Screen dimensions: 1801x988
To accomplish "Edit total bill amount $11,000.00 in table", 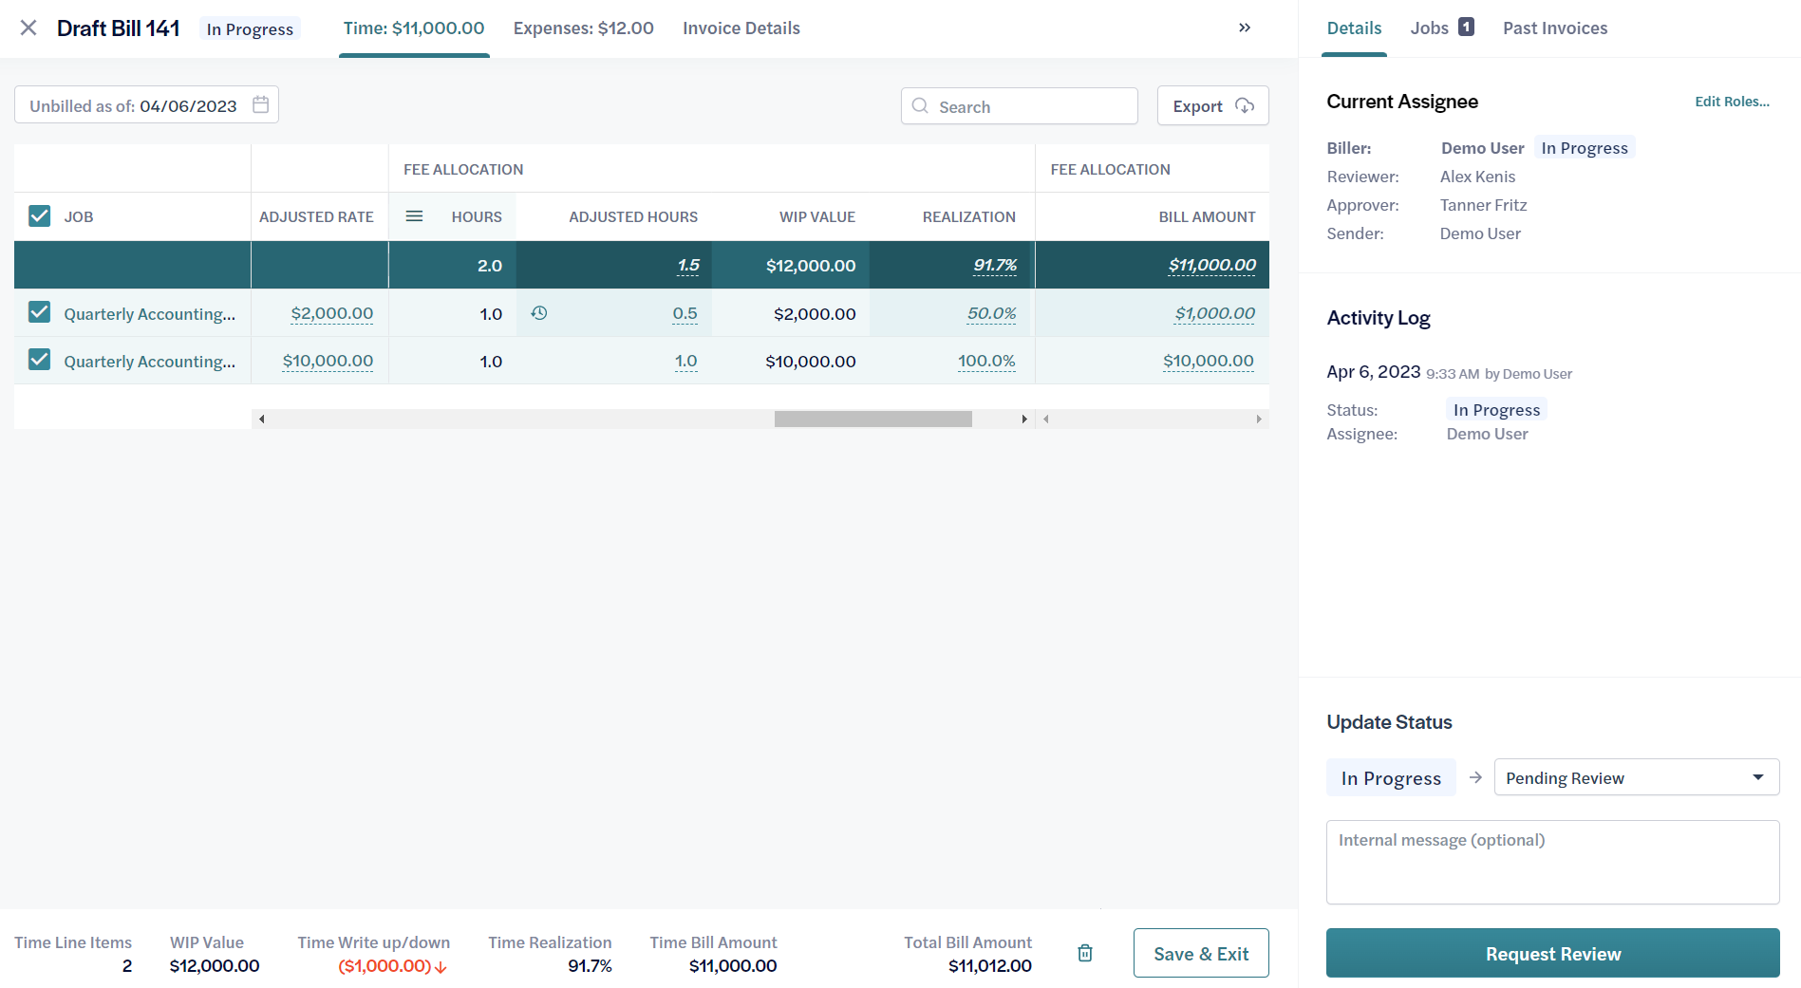I will click(x=1212, y=265).
